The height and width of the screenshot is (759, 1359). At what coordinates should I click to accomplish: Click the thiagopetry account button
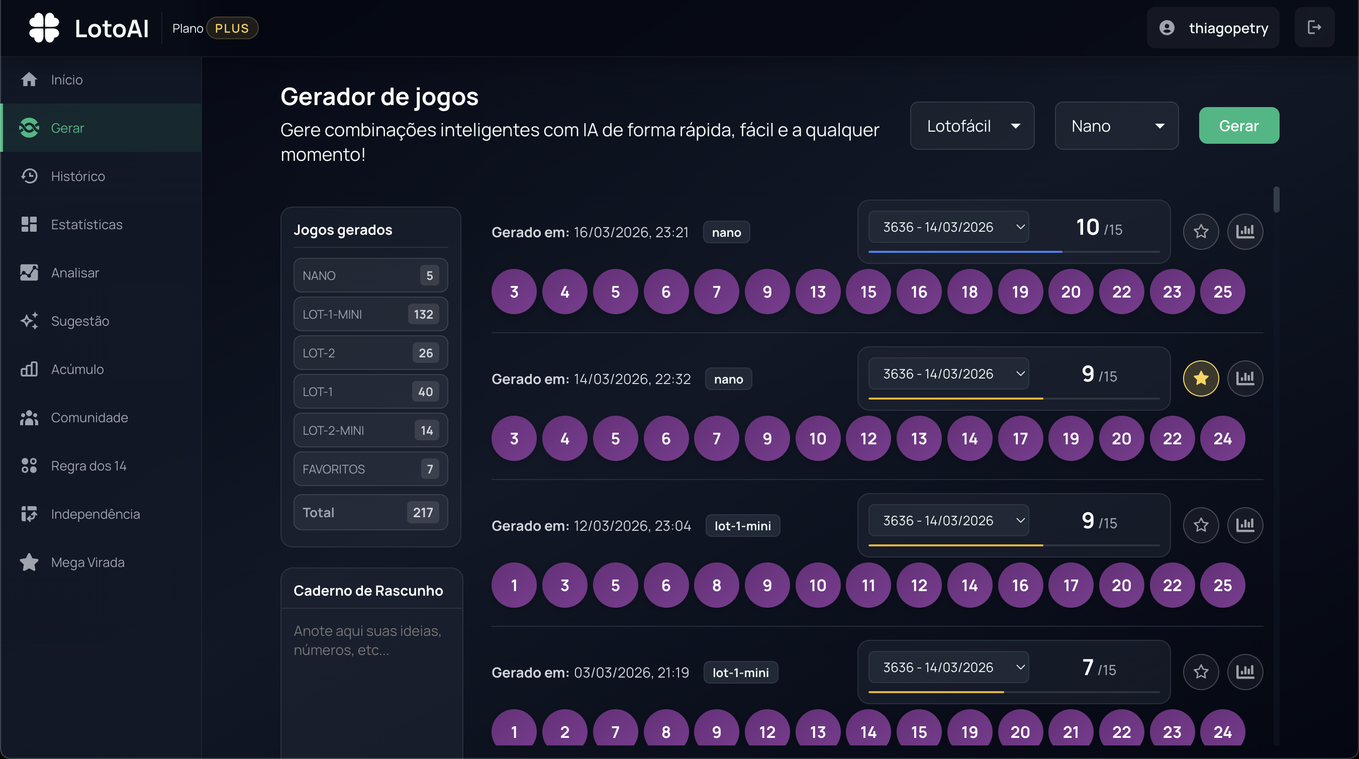(x=1213, y=28)
